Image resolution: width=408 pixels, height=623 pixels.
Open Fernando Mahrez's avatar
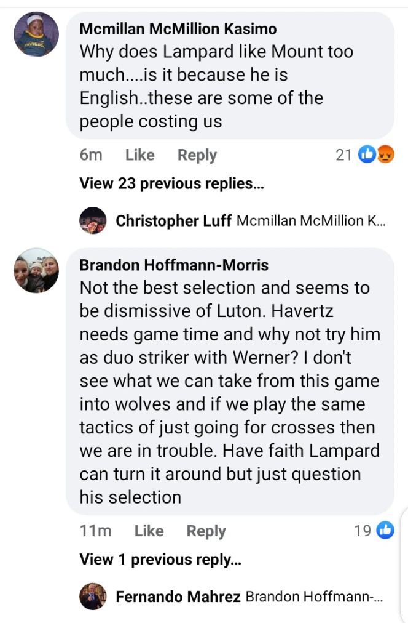click(93, 597)
